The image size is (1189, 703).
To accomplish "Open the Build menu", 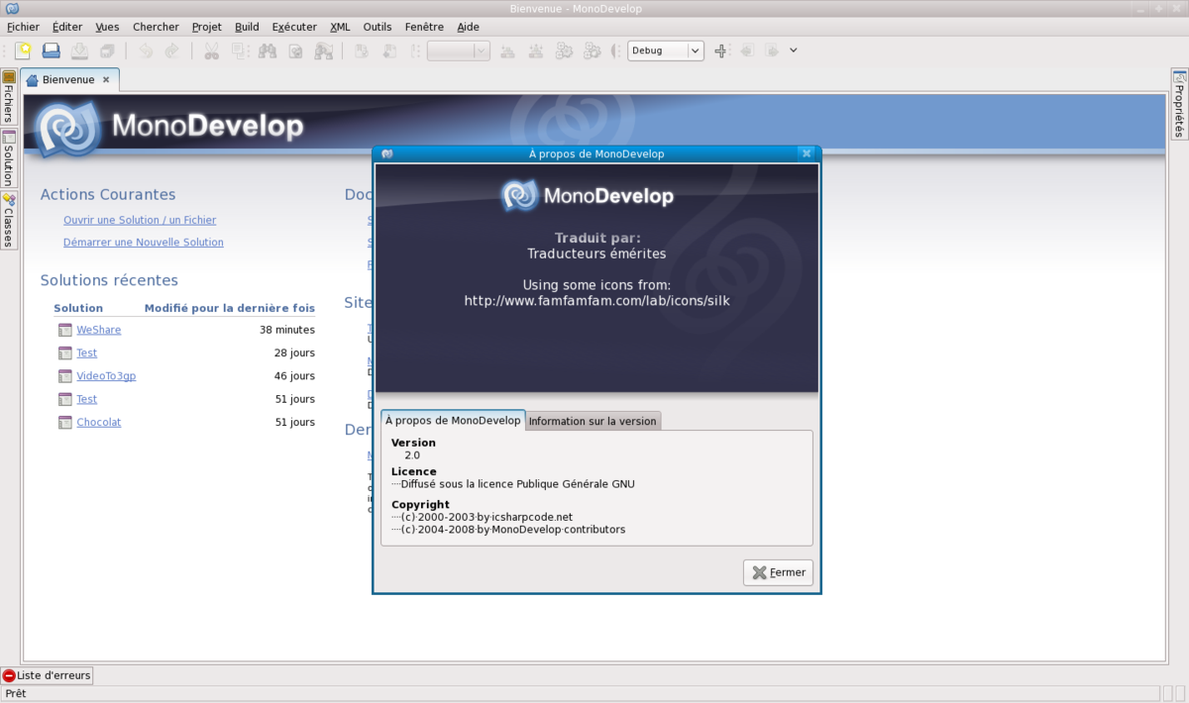I will (x=247, y=27).
